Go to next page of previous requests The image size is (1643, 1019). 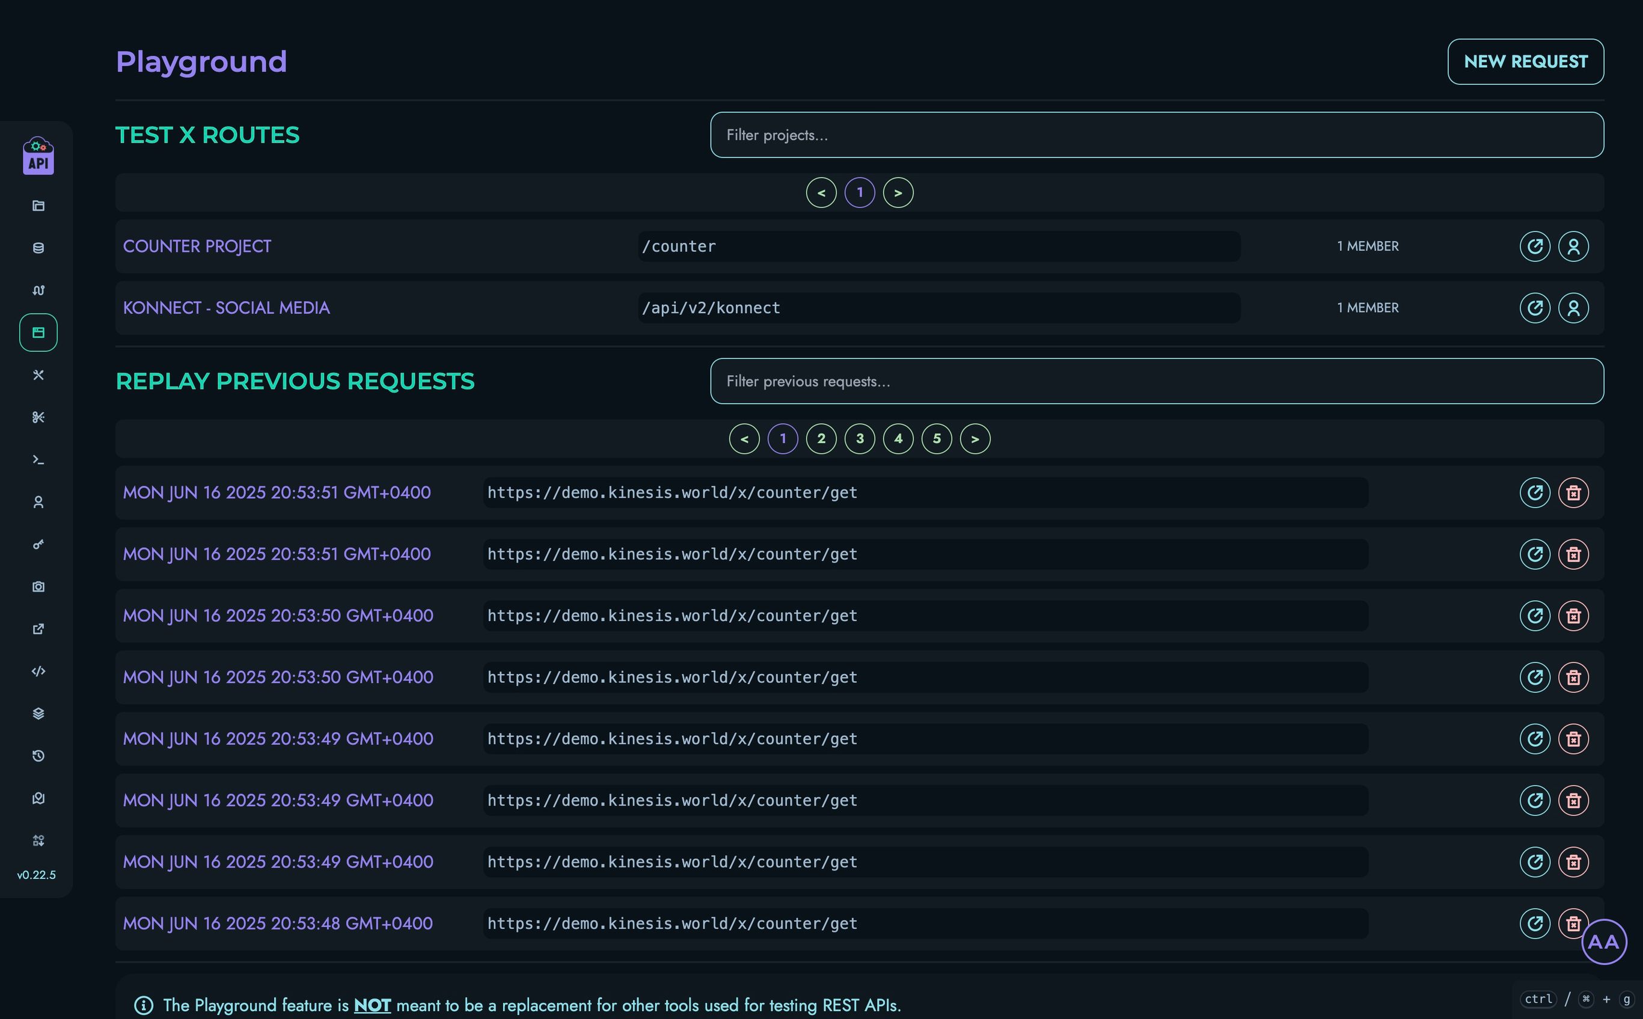[974, 439]
